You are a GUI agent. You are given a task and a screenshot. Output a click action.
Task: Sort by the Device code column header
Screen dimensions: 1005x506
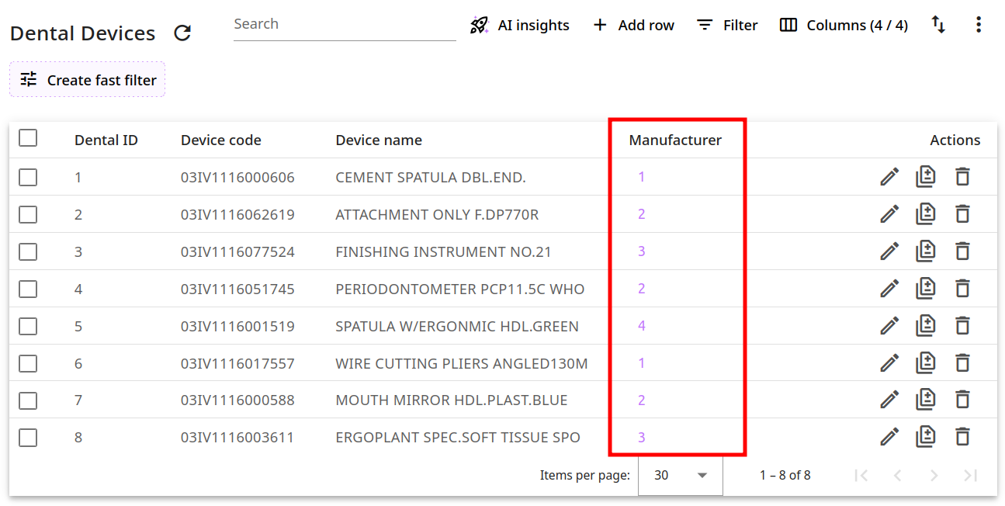tap(220, 140)
